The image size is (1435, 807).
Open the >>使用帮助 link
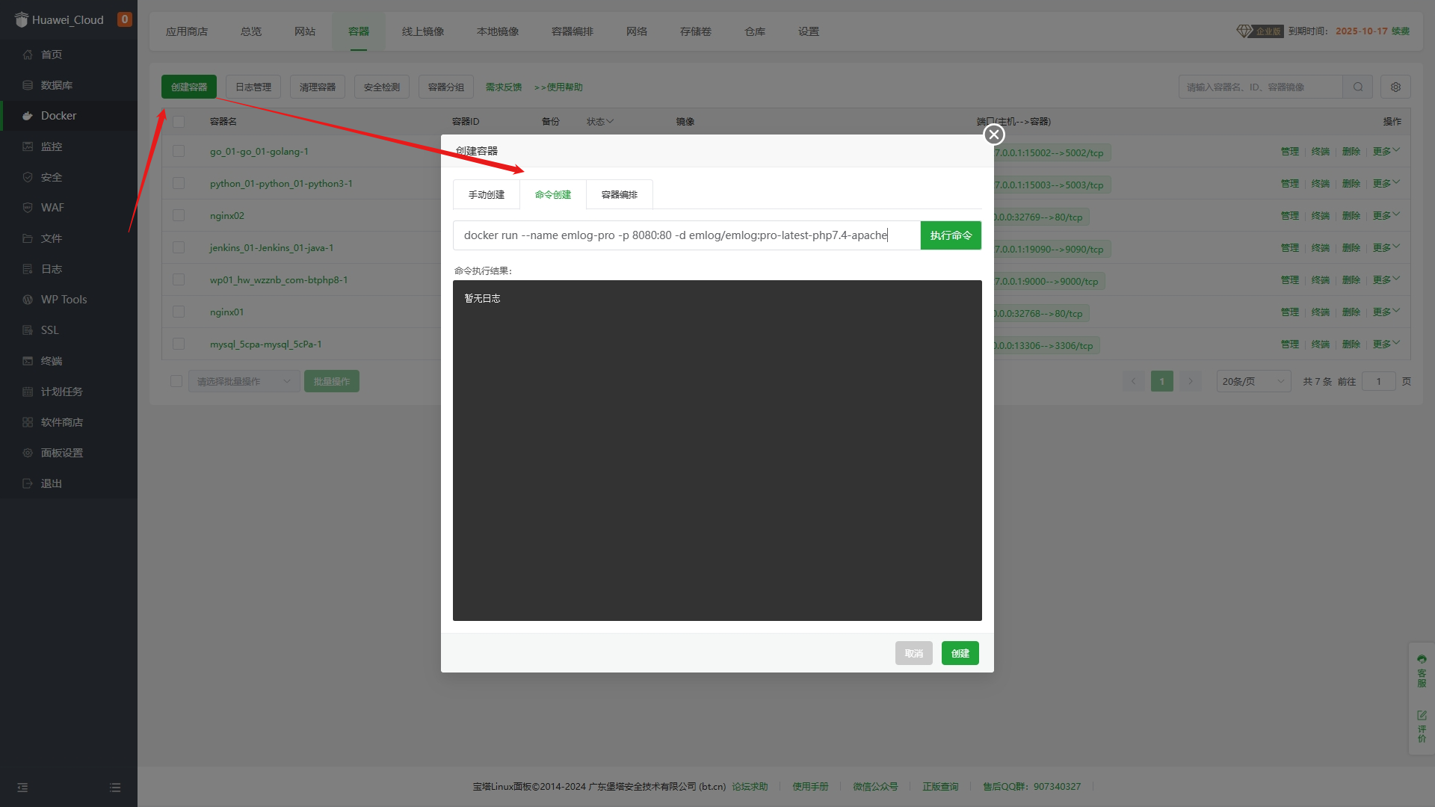point(558,87)
